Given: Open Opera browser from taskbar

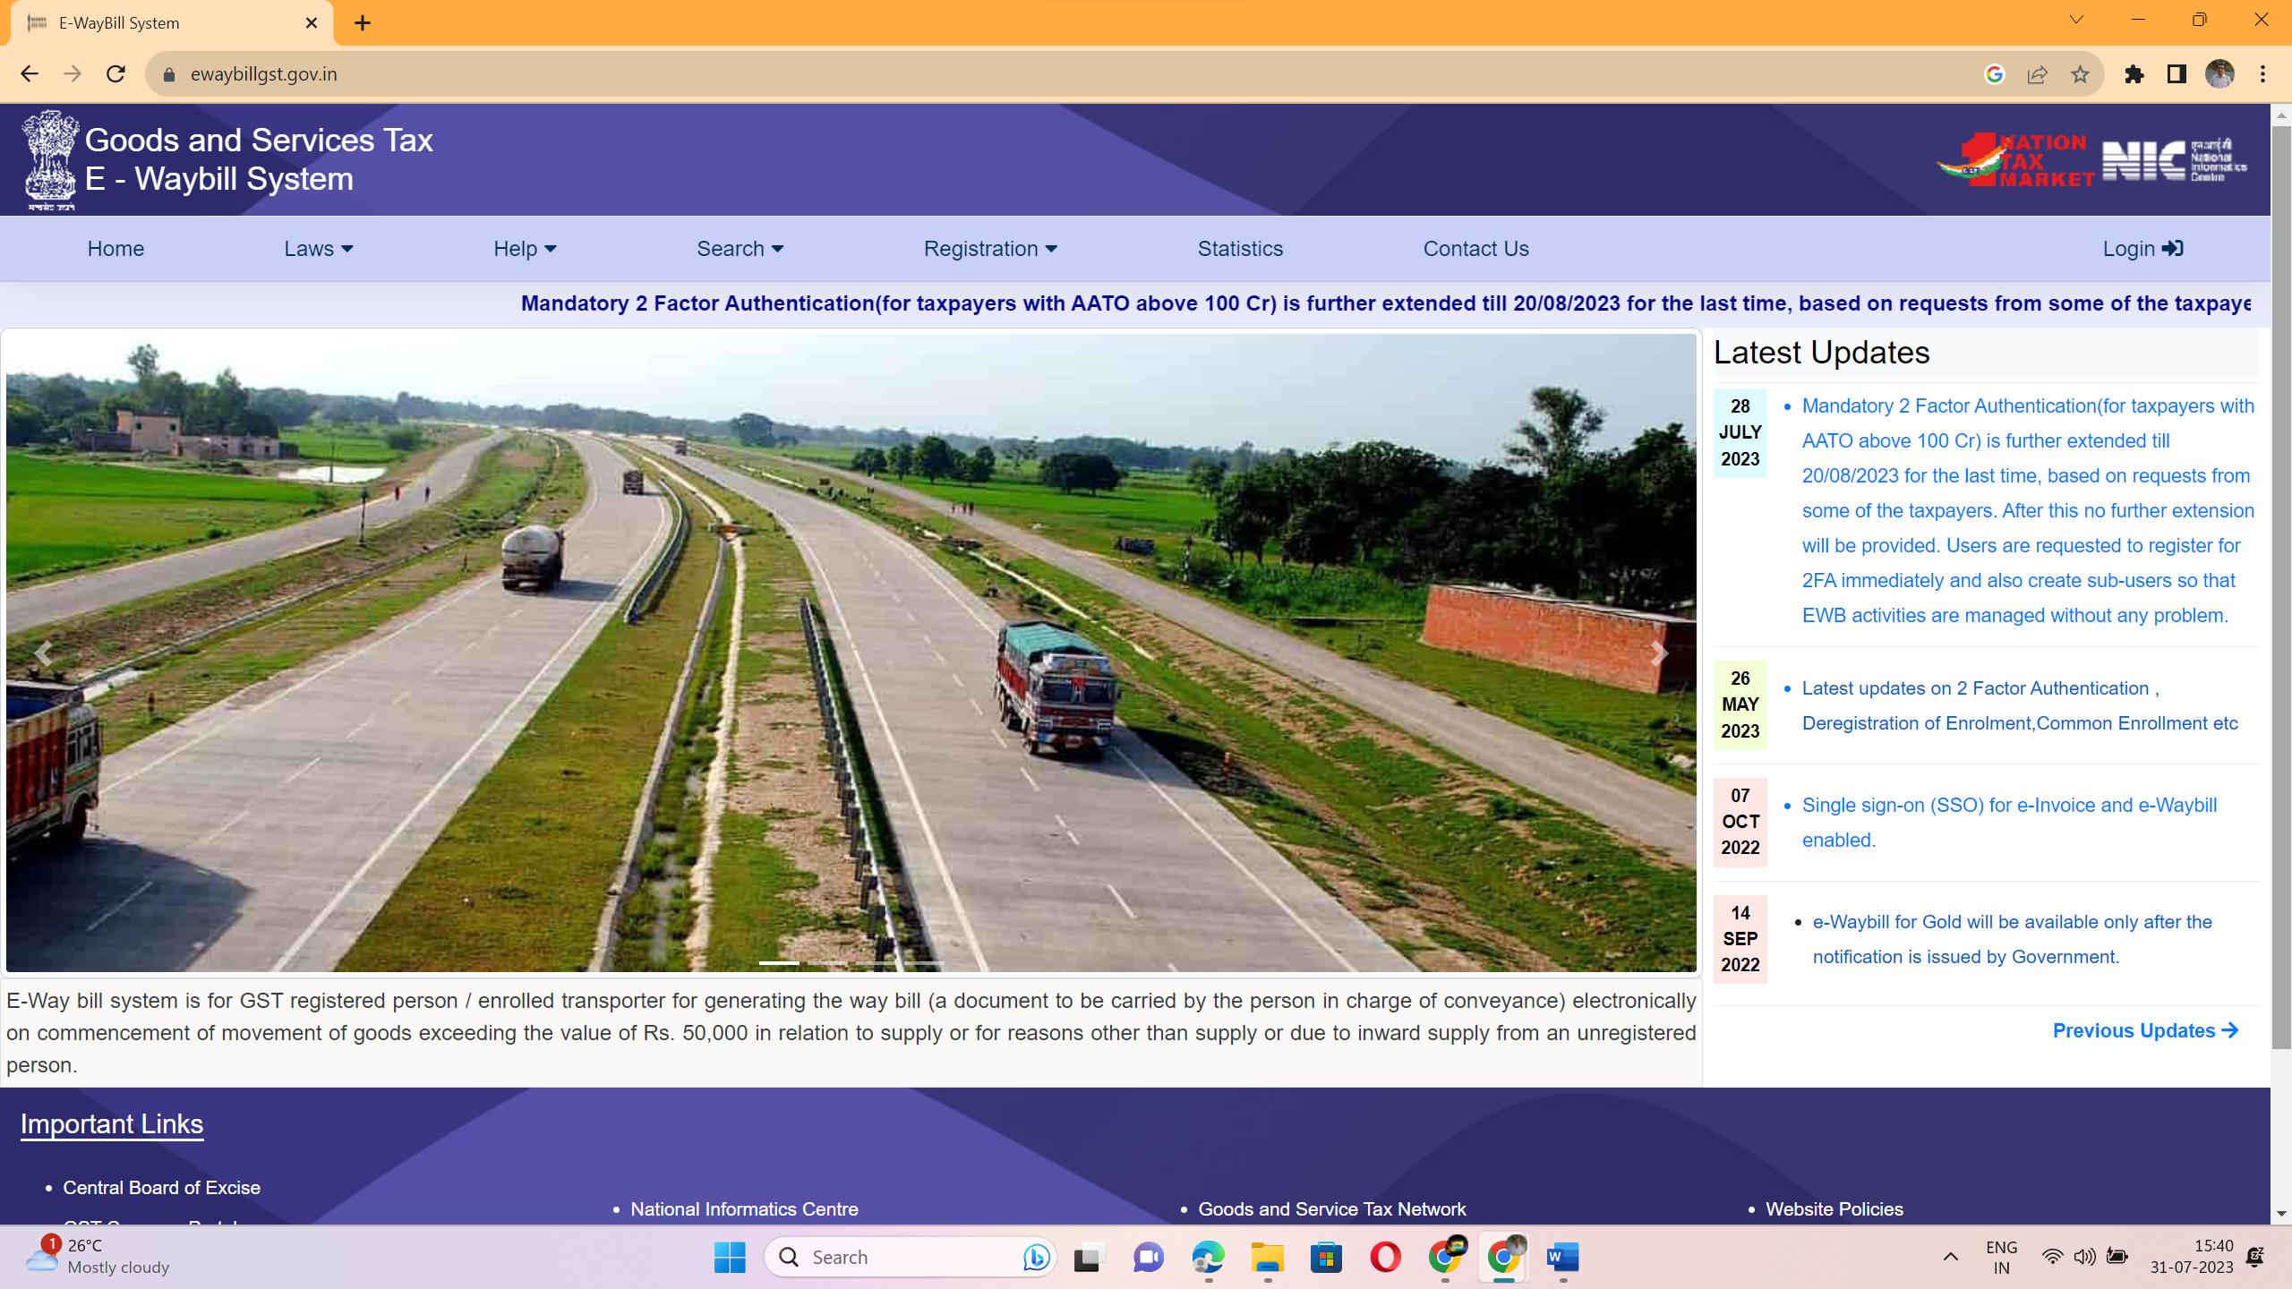Looking at the screenshot, I should point(1385,1258).
